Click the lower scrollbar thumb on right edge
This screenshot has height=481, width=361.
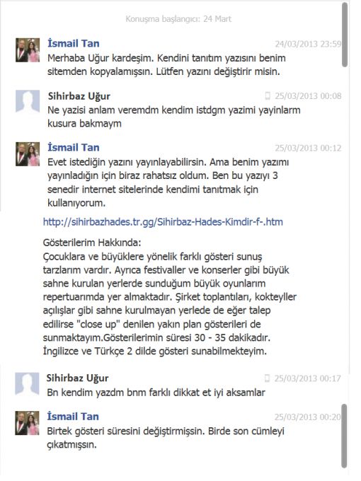[x=345, y=436]
